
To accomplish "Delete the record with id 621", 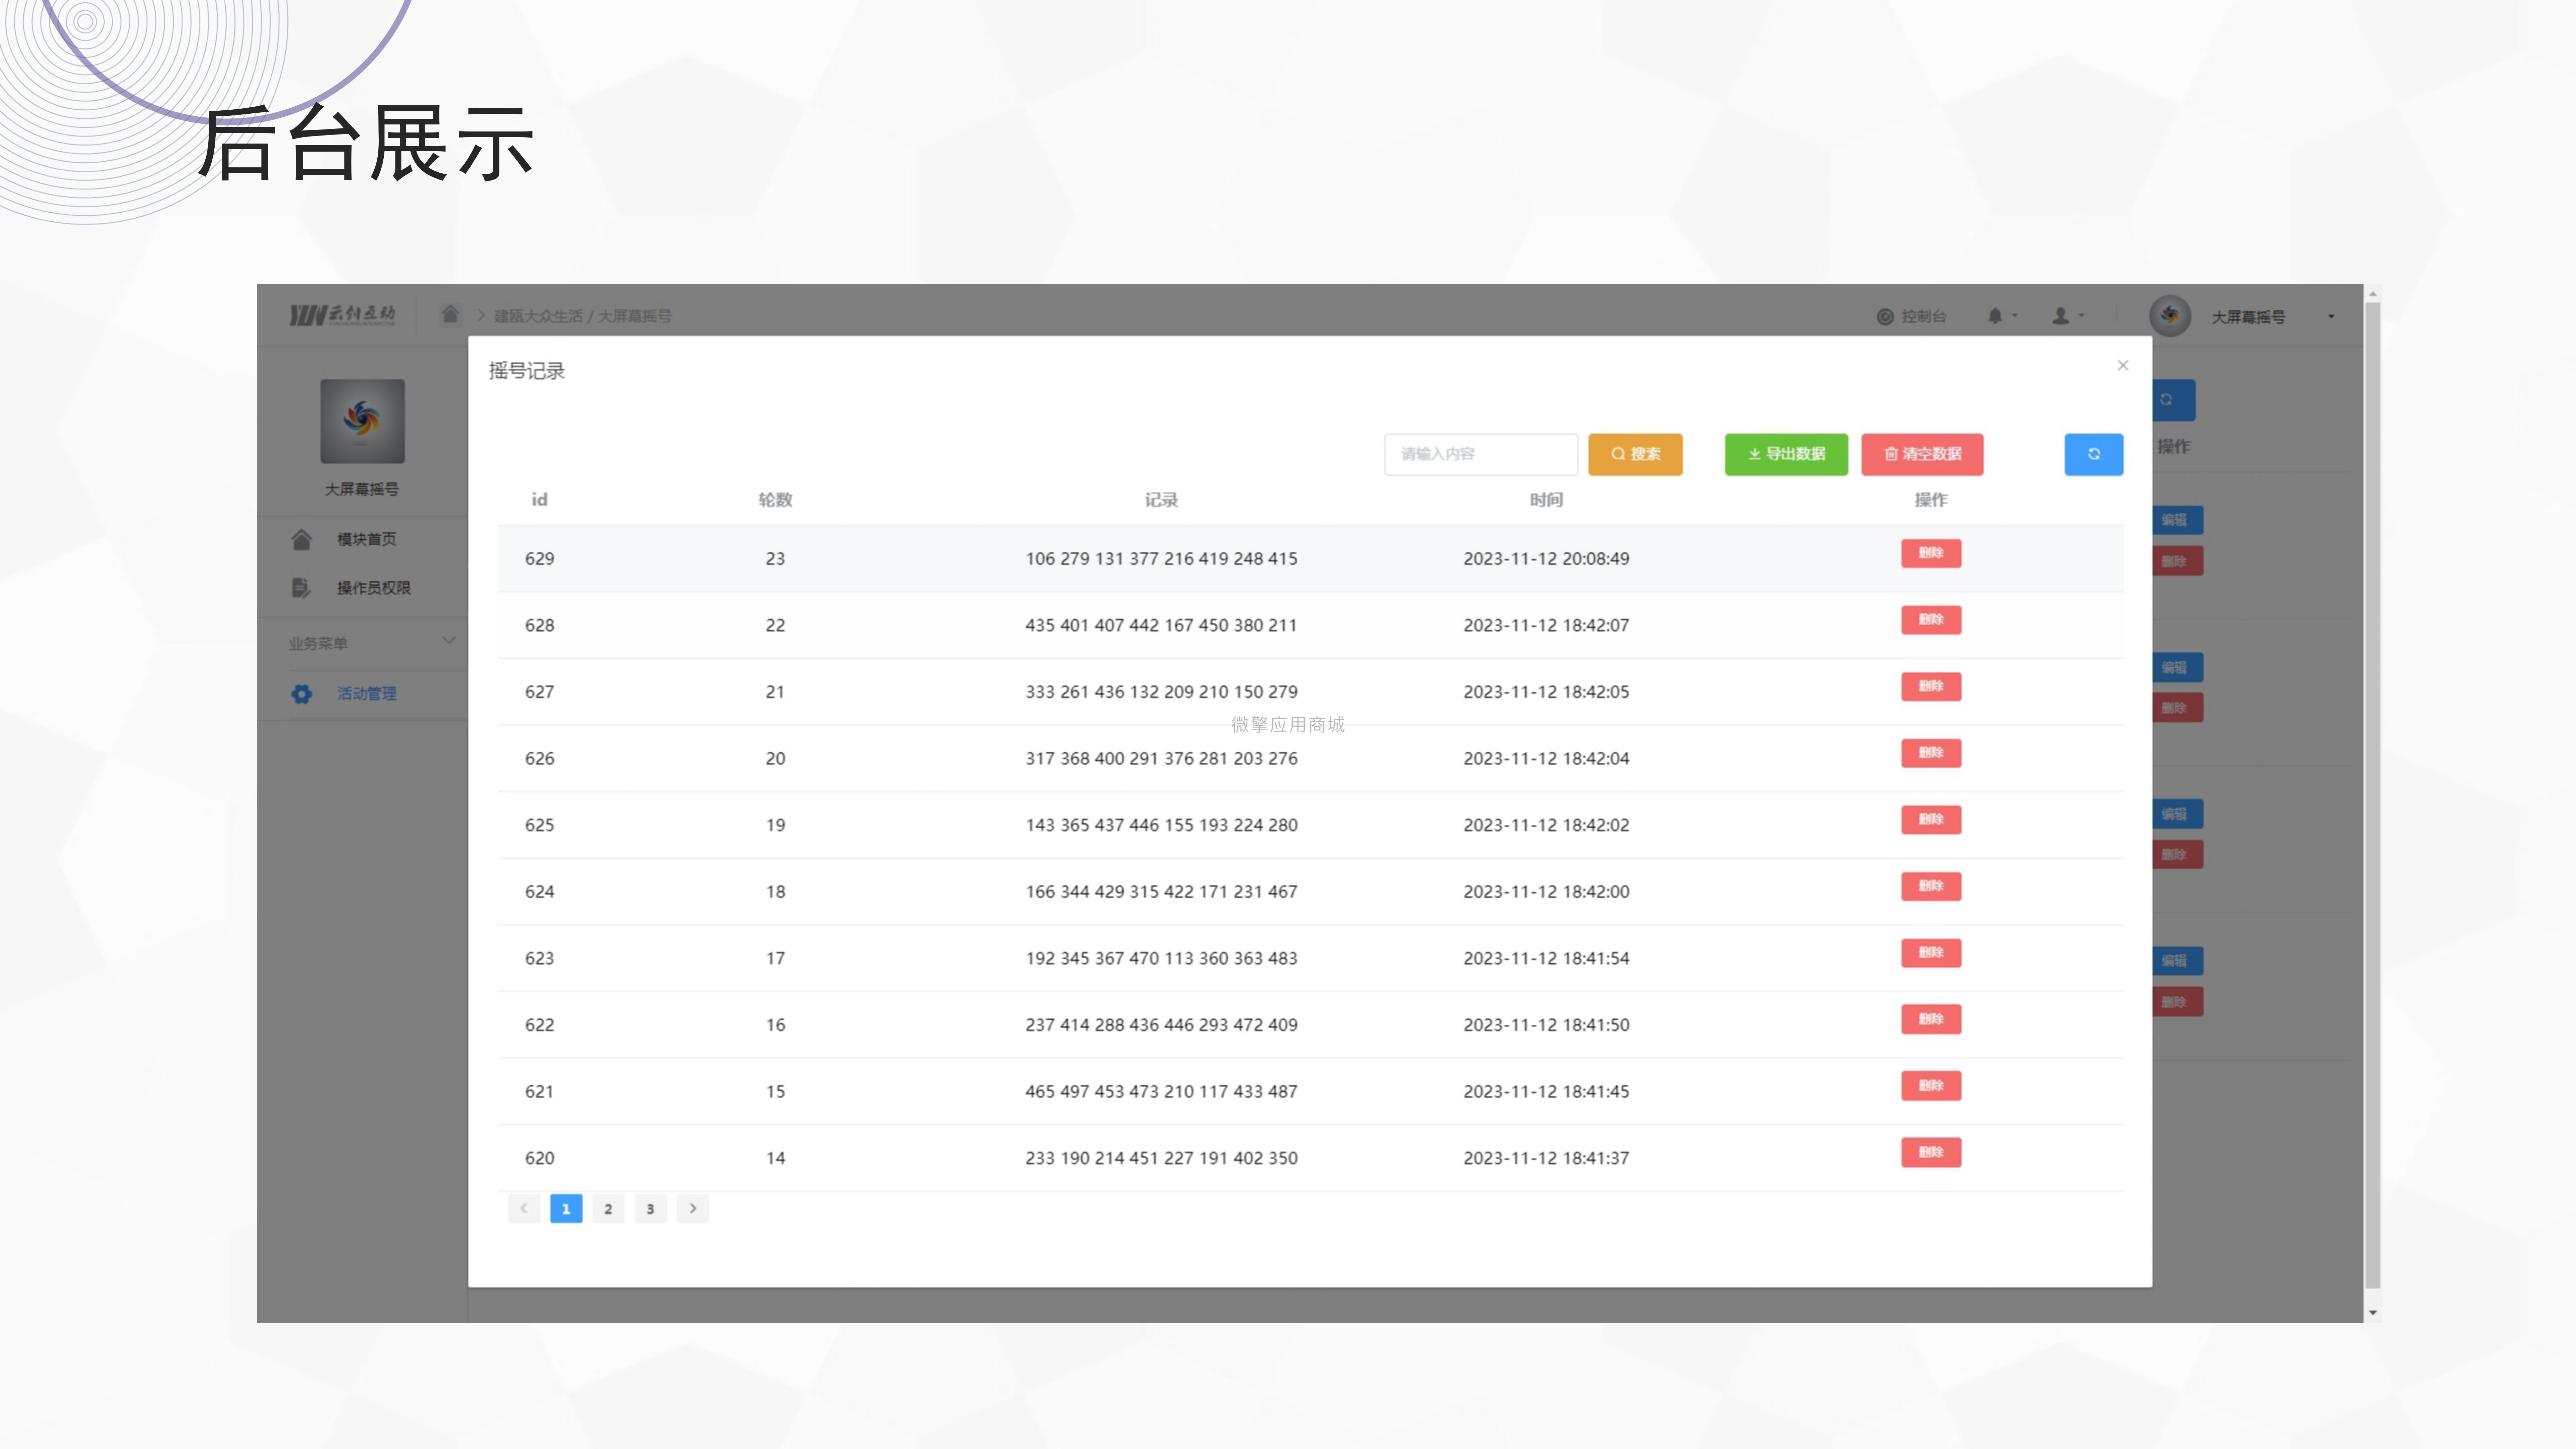I will (x=1931, y=1086).
